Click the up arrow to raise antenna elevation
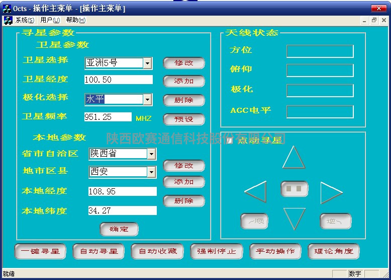This screenshot has width=391, height=280. click(x=294, y=158)
